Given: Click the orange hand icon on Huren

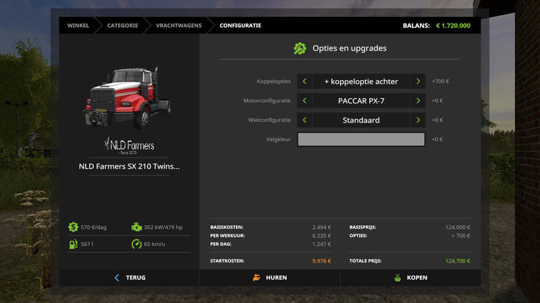Looking at the screenshot, I should (256, 277).
